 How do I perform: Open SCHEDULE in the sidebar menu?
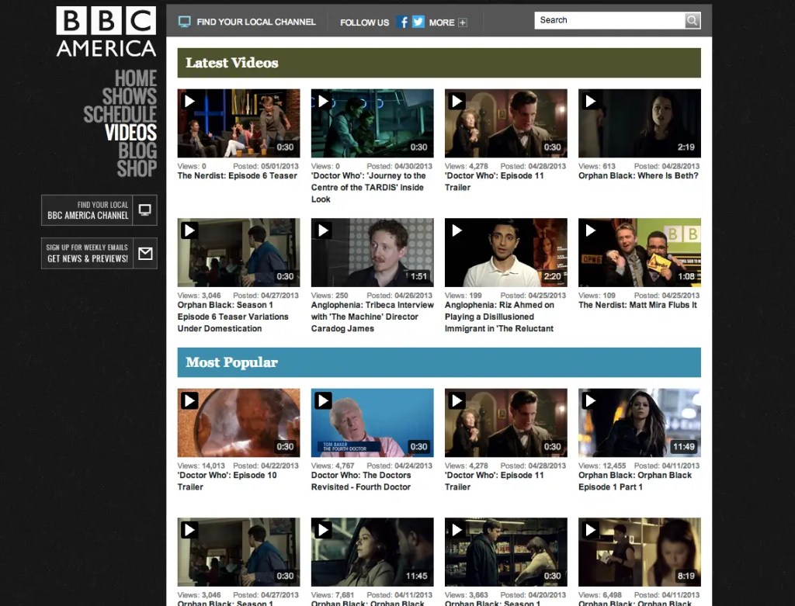click(120, 115)
